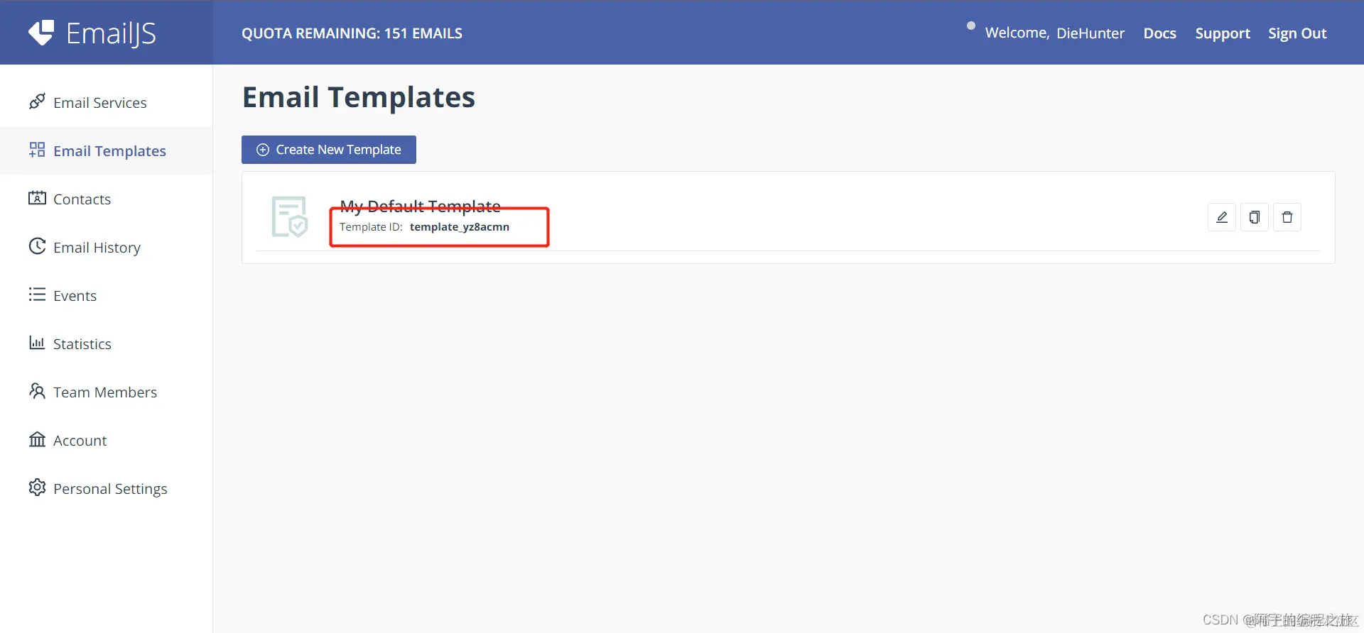Click the Events list icon
This screenshot has height=633, width=1364.
click(x=37, y=295)
